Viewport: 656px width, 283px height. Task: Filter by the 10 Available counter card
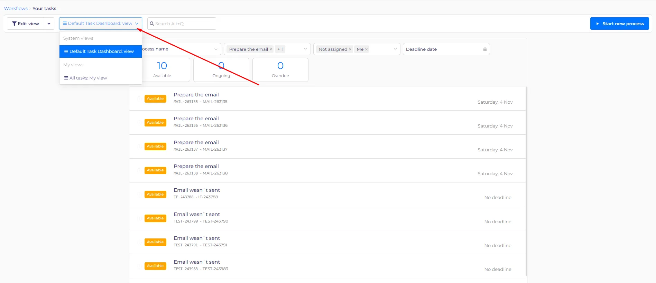pyautogui.click(x=162, y=70)
